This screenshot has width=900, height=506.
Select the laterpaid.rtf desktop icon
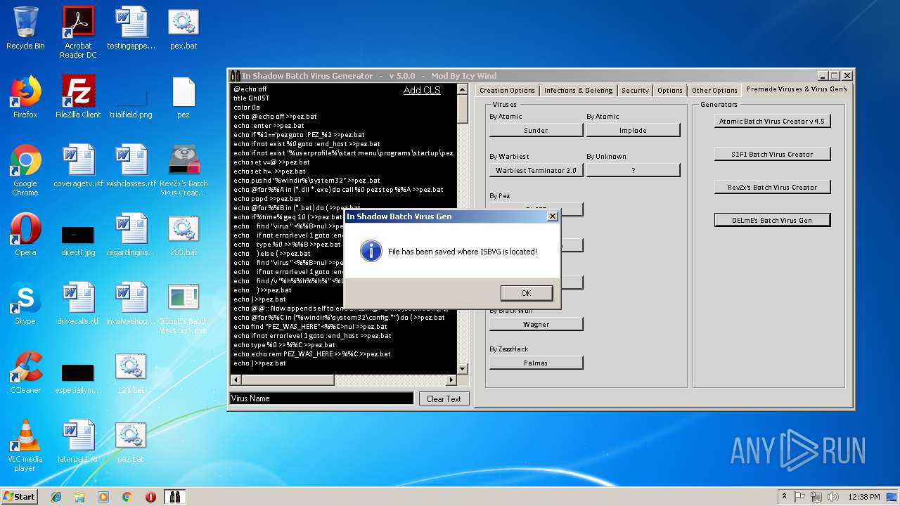click(78, 441)
